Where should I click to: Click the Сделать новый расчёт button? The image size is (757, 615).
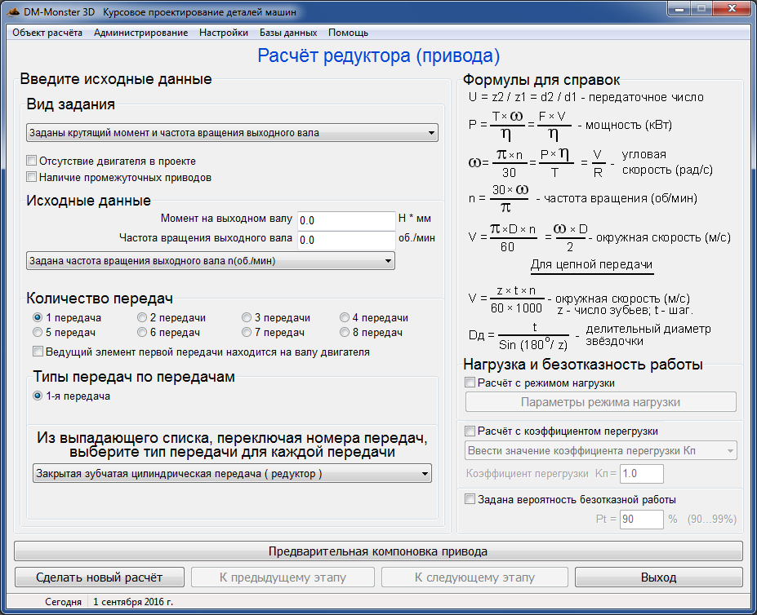point(100,577)
